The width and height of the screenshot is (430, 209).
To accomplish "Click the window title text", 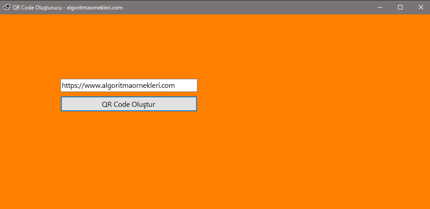I will point(68,8).
